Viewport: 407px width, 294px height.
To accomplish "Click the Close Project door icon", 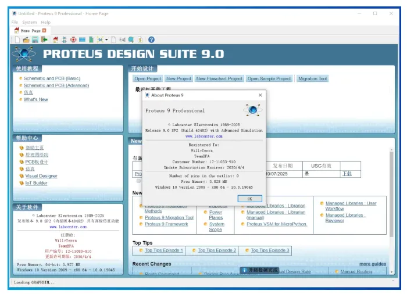I will click(44, 40).
